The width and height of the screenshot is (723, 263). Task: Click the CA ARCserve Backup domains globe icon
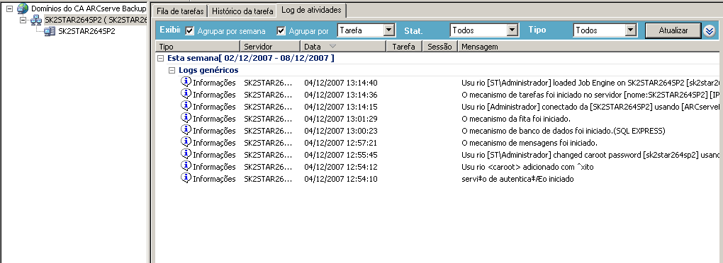click(23, 8)
